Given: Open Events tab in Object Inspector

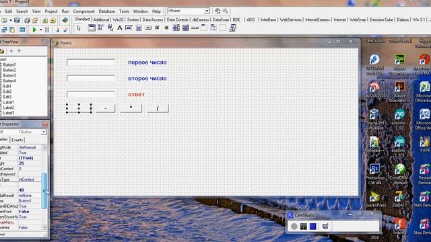Looking at the screenshot, I should tap(17, 140).
